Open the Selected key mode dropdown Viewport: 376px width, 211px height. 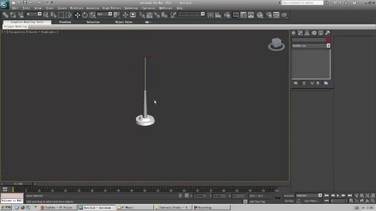309,196
